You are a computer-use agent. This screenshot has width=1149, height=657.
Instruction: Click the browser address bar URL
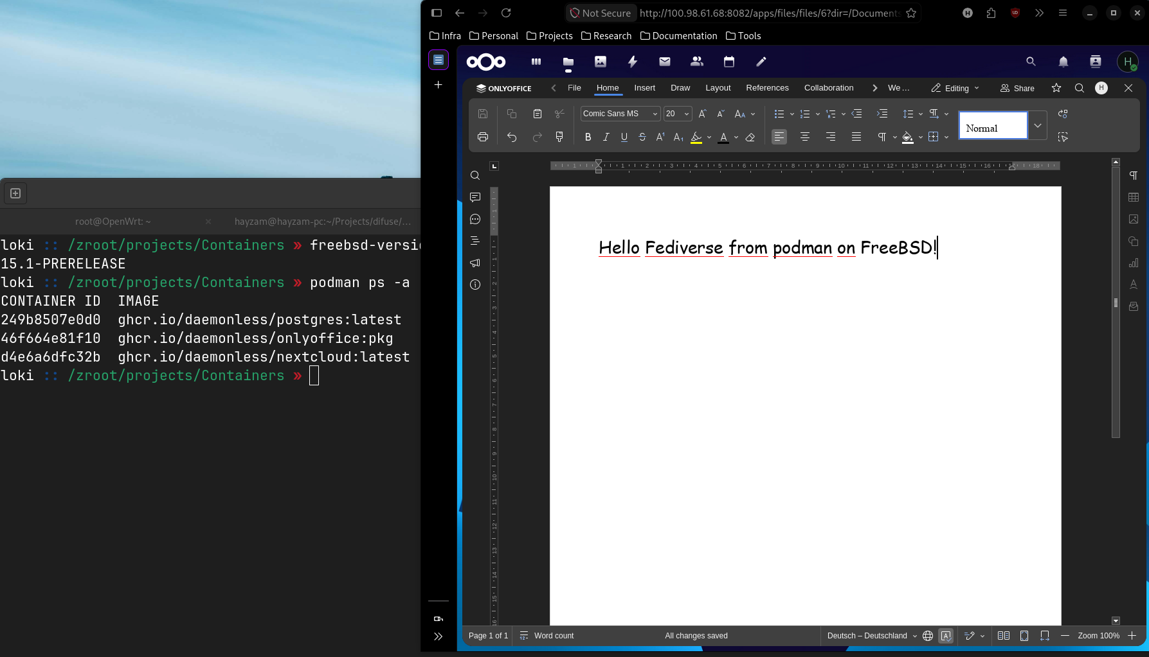770,13
